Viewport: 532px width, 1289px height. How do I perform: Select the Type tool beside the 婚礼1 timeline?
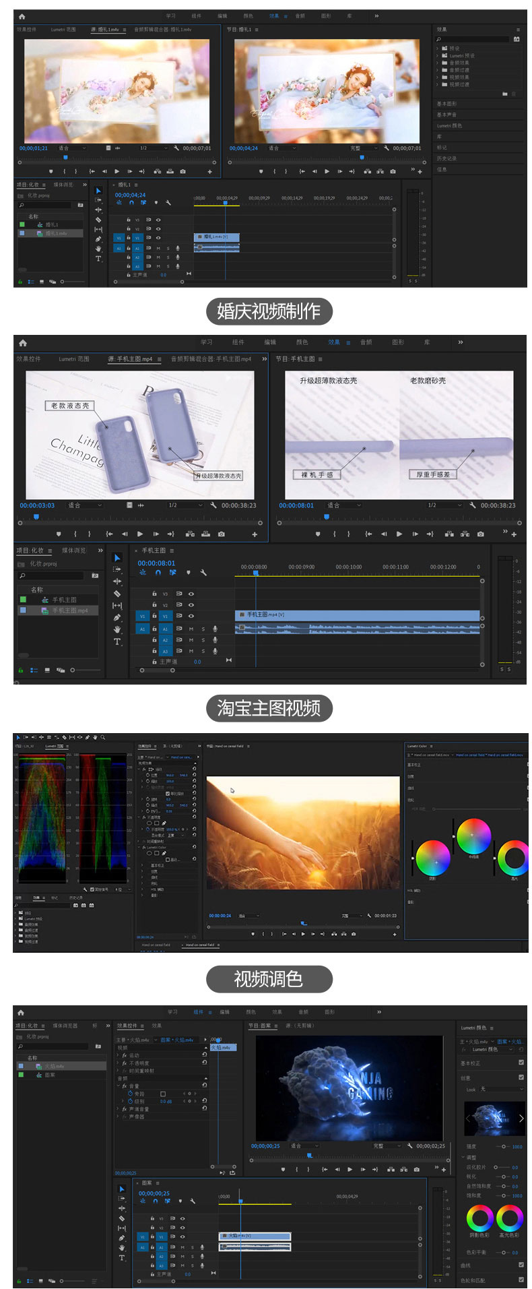pos(98,259)
